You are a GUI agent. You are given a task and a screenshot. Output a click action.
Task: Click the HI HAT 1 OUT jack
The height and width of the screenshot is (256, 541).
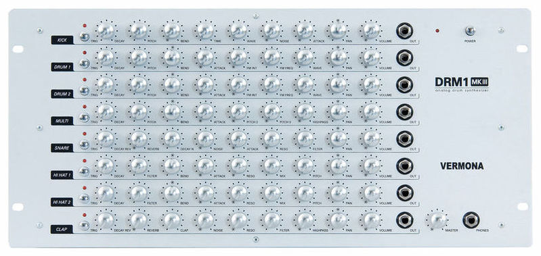(x=405, y=166)
